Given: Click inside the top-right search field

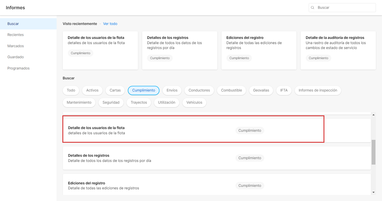Looking at the screenshot, I should tap(342, 7).
